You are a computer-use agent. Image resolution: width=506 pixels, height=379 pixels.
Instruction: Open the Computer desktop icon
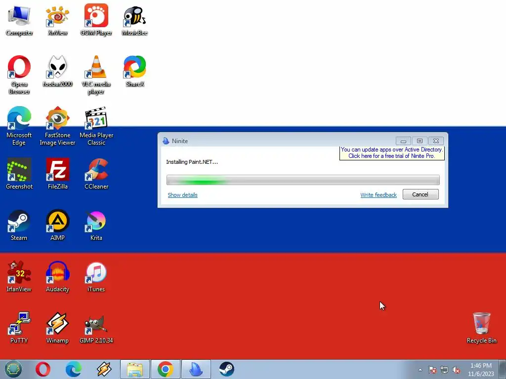[x=19, y=20]
